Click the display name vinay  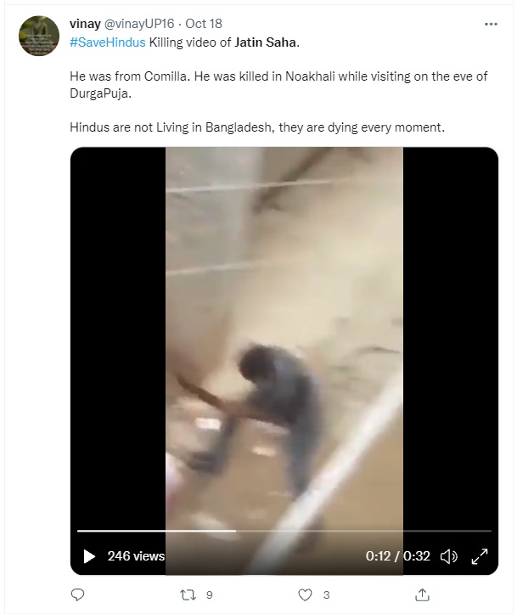click(85, 24)
